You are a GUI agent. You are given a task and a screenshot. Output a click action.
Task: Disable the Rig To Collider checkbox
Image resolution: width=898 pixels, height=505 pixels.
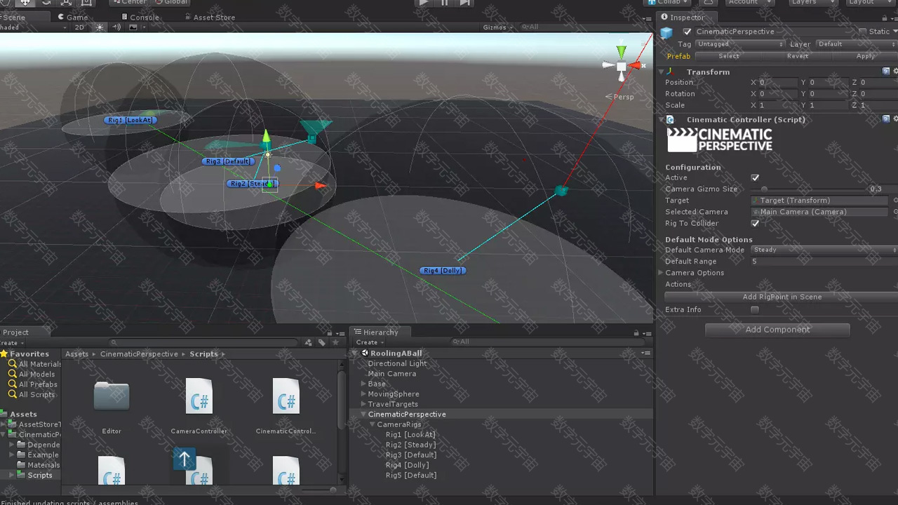tap(755, 224)
